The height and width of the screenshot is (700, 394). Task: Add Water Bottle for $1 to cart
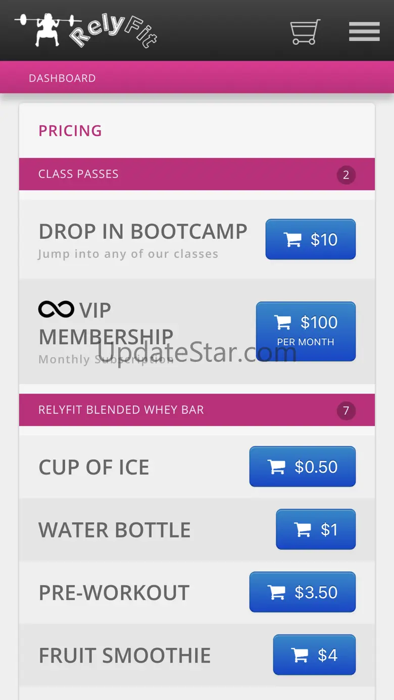click(315, 529)
